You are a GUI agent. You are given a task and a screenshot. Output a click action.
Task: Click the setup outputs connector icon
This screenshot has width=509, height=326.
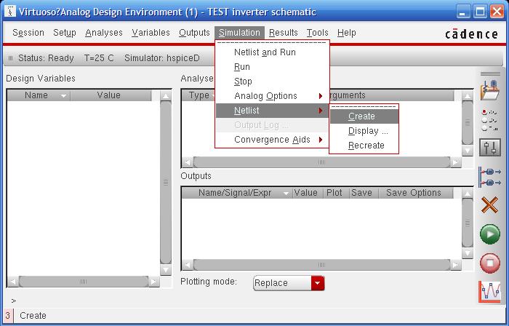tap(490, 177)
